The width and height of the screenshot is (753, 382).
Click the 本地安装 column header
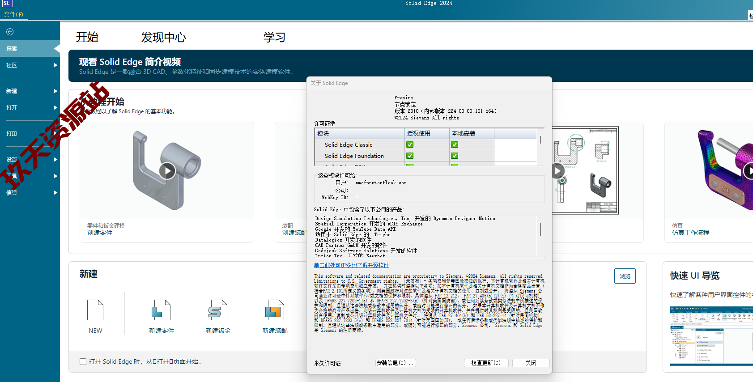click(x=472, y=133)
